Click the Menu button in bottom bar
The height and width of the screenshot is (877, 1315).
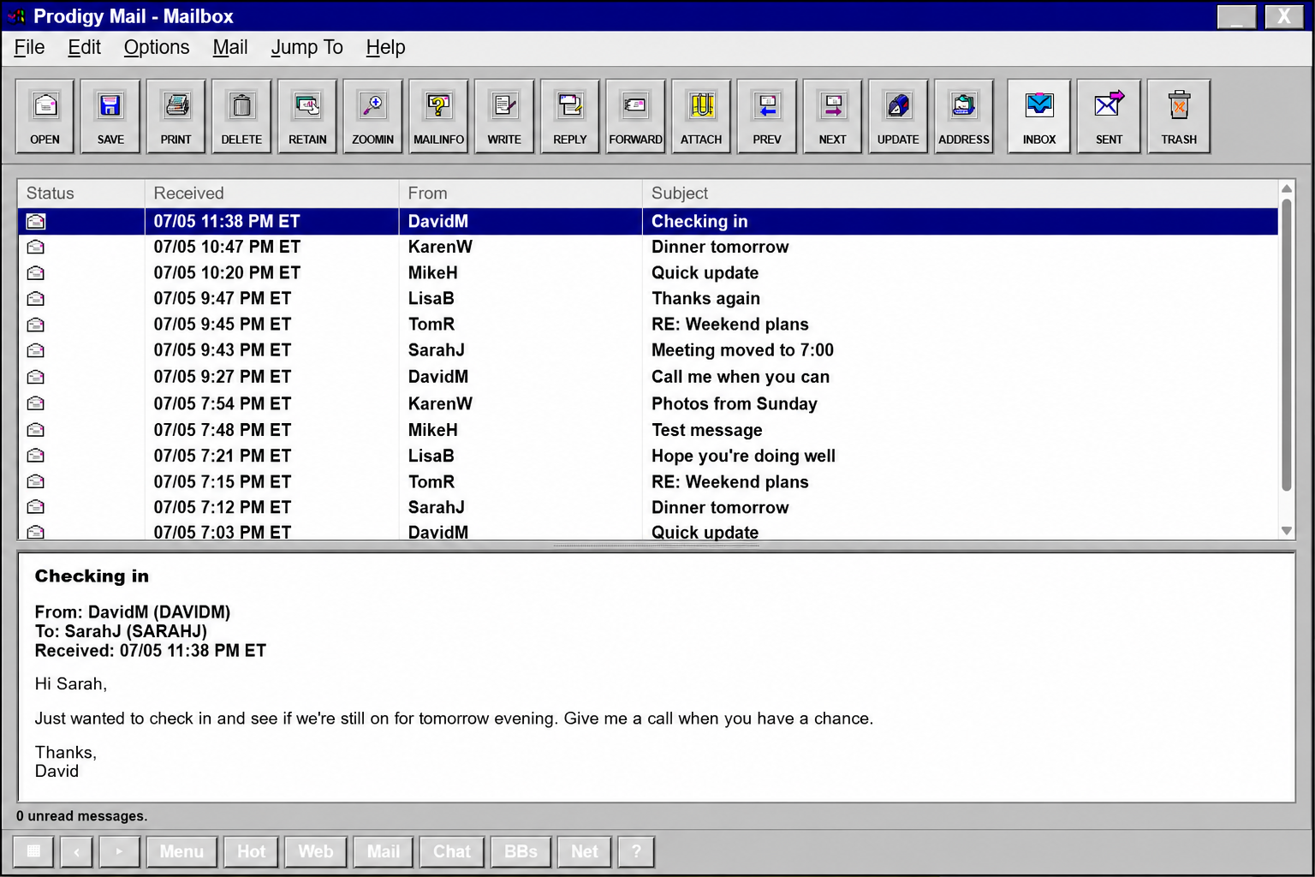click(x=181, y=851)
